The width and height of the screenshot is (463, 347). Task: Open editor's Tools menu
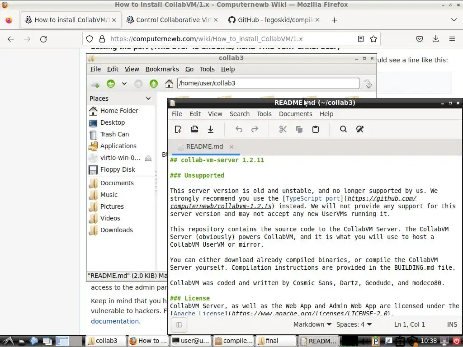pos(264,114)
